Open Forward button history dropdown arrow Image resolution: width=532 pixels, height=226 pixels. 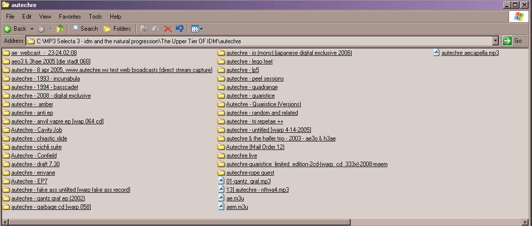coord(50,29)
